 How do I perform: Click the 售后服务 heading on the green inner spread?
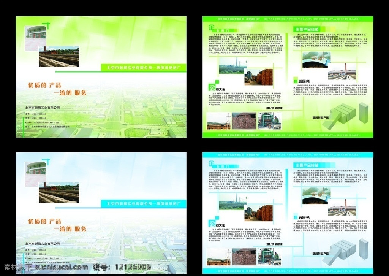pos(301,81)
